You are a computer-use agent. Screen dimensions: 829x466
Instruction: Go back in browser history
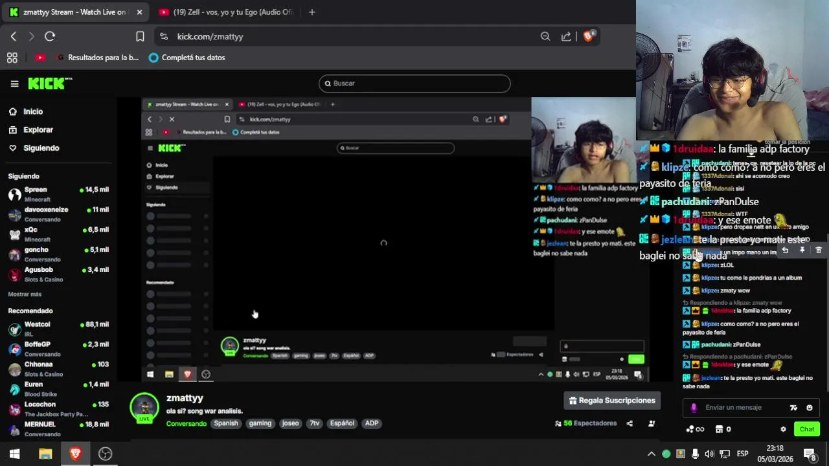pyautogui.click(x=14, y=36)
